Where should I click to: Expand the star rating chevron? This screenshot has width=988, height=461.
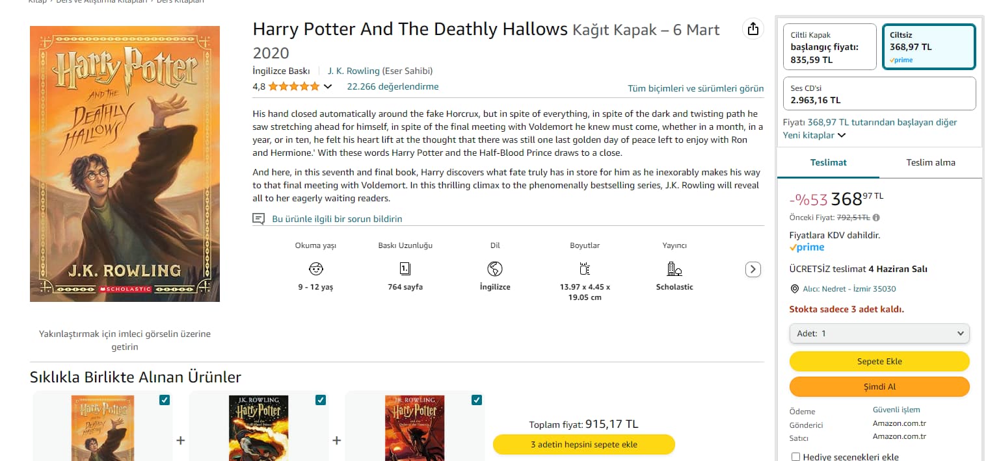coord(328,86)
